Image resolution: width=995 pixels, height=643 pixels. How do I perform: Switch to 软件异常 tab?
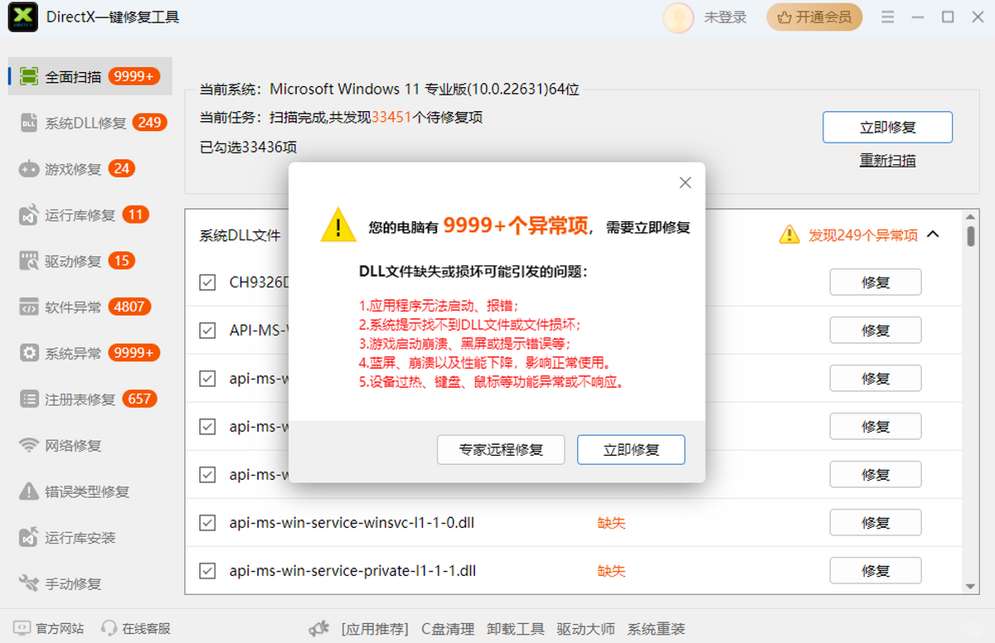click(90, 307)
